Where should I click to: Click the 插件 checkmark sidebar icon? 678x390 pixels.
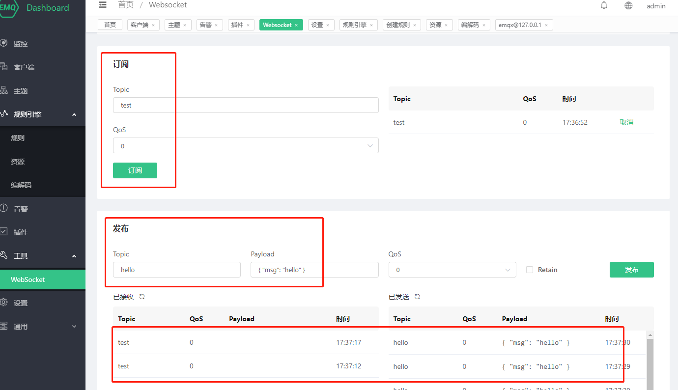tap(3, 231)
